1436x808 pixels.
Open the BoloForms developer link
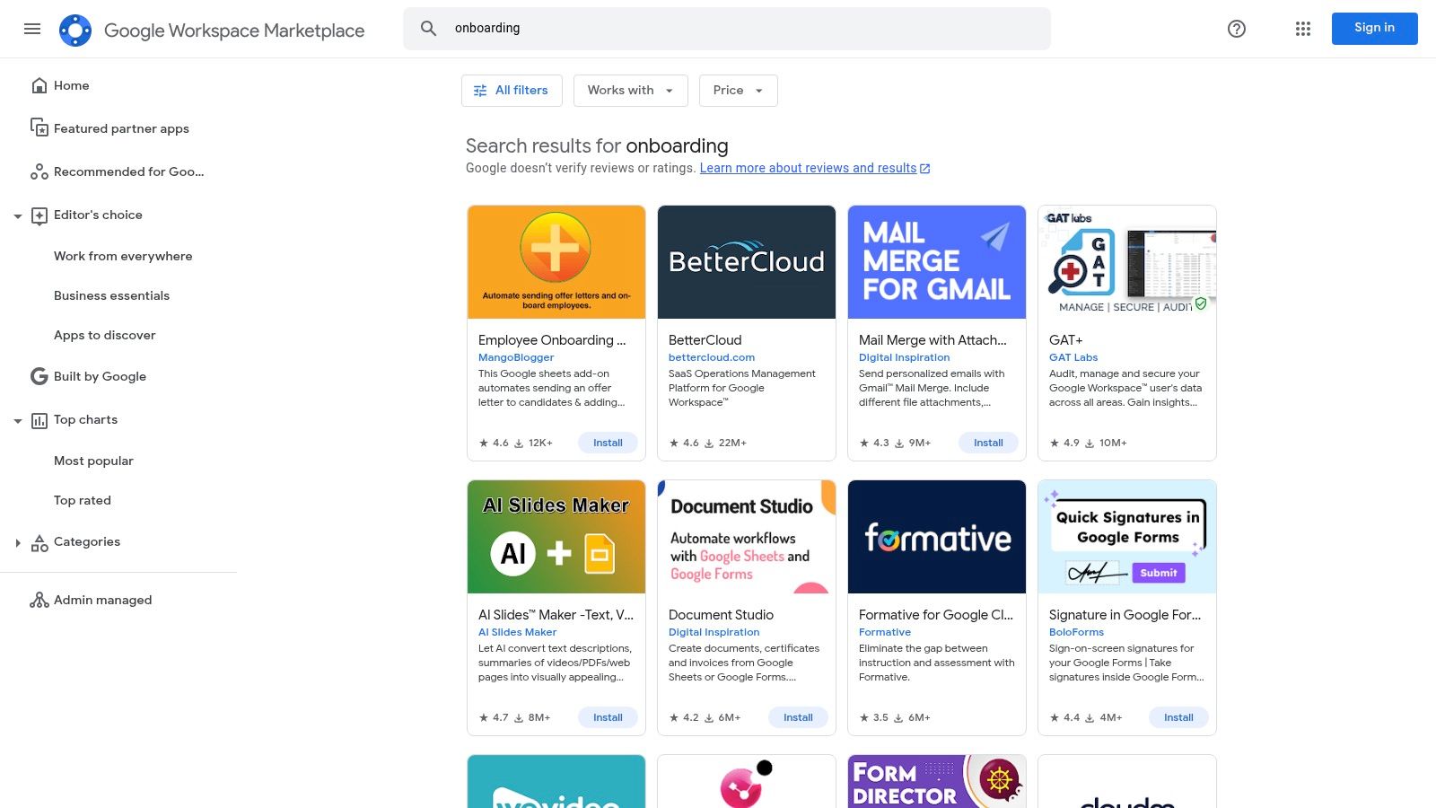coord(1076,632)
